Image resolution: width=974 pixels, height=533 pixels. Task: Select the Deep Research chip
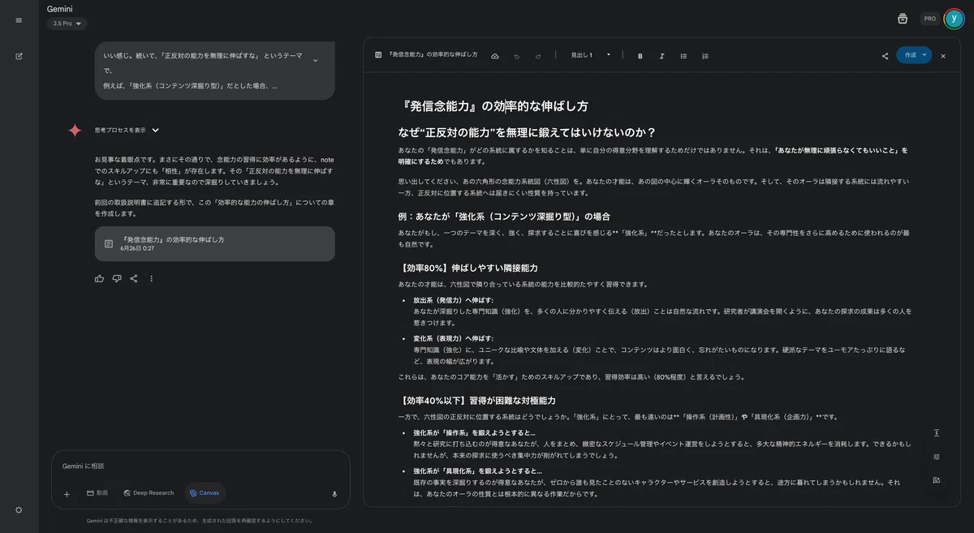(x=149, y=493)
